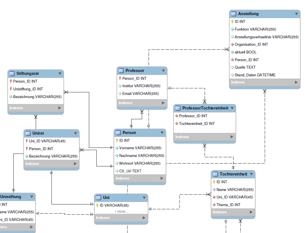Click diamond icon next to Funktion VARCHAR(255)

coord(232,29)
